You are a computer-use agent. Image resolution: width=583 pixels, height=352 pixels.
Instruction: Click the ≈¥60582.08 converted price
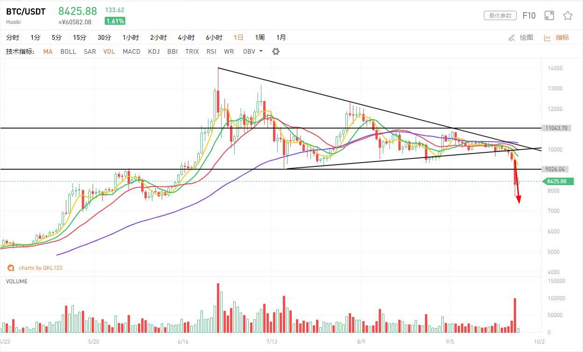tap(75, 22)
